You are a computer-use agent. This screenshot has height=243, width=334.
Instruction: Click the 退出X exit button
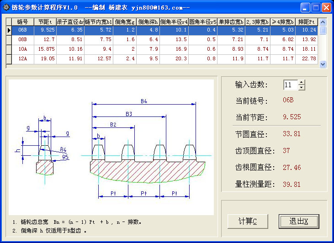(x=299, y=222)
